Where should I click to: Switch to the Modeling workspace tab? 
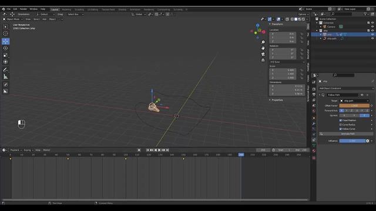coord(66,9)
